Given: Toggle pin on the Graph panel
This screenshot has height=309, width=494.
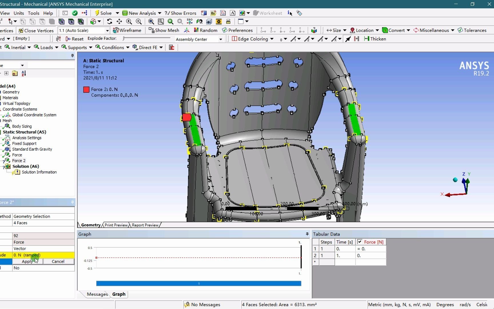Looking at the screenshot, I should [307, 234].
